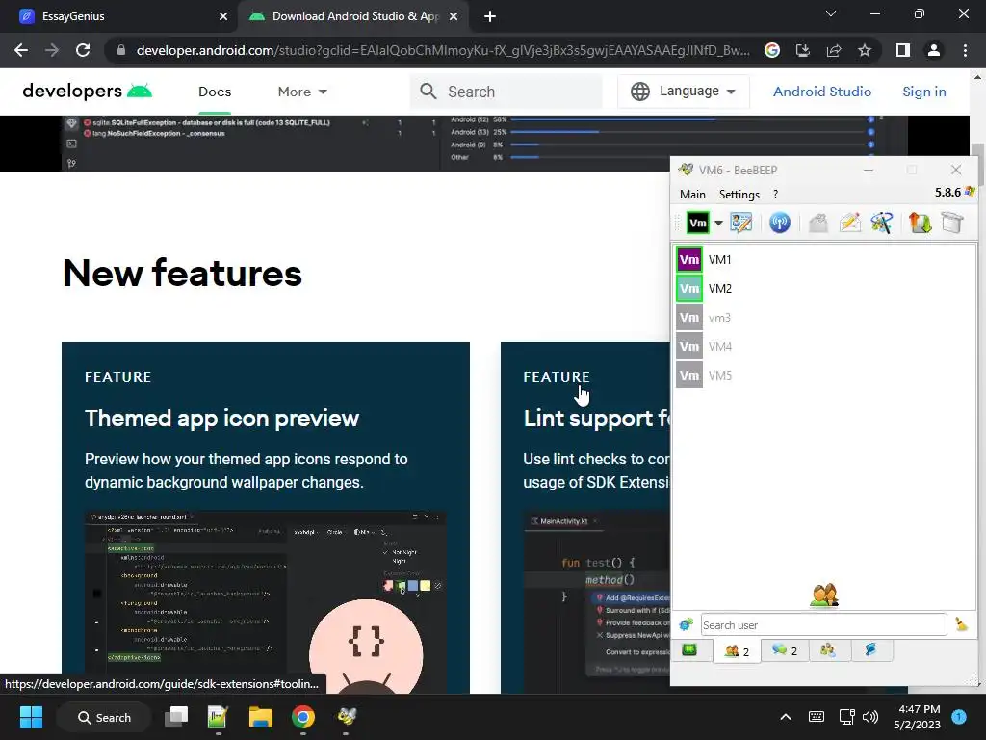Image resolution: width=986 pixels, height=740 pixels.
Task: Click the browser address bar URL
Action: [x=443, y=50]
